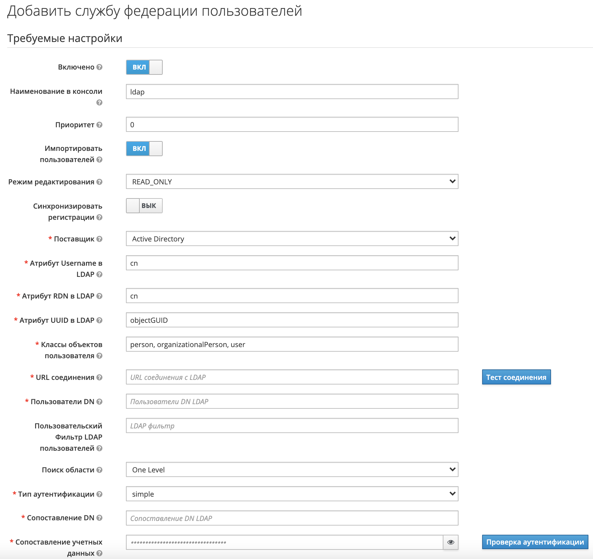View help for the Поставщик setting

99,239
